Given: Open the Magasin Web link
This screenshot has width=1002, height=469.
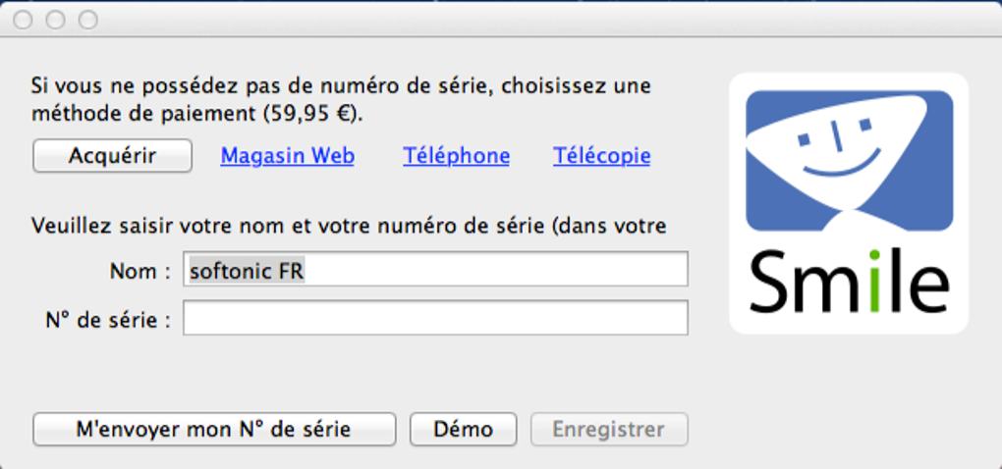Looking at the screenshot, I should [x=287, y=156].
